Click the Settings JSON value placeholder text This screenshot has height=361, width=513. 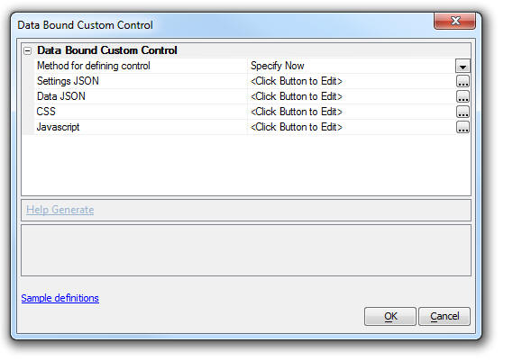click(x=297, y=81)
